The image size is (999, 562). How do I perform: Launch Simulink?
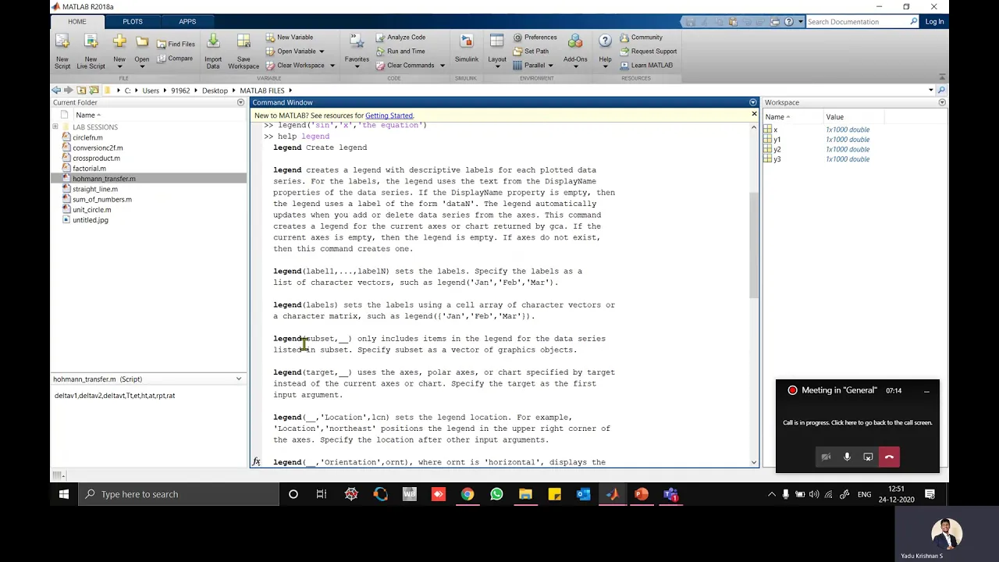(x=466, y=48)
